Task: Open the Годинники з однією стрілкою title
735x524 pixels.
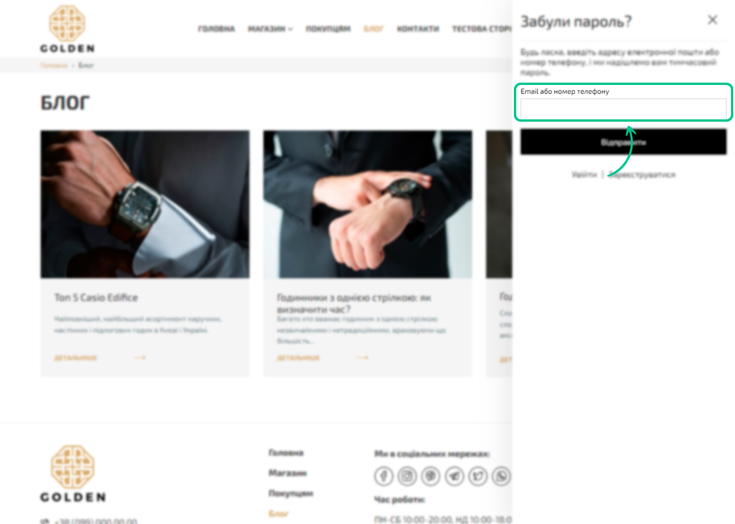Action: click(x=354, y=304)
